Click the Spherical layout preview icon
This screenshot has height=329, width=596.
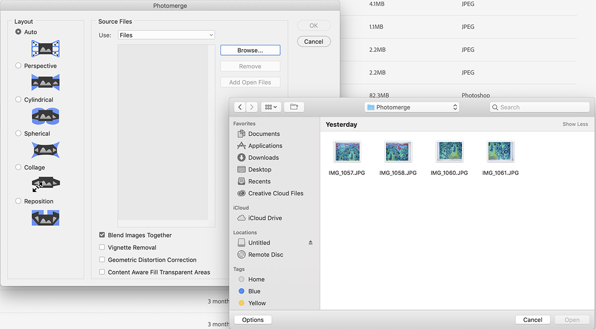click(x=45, y=150)
